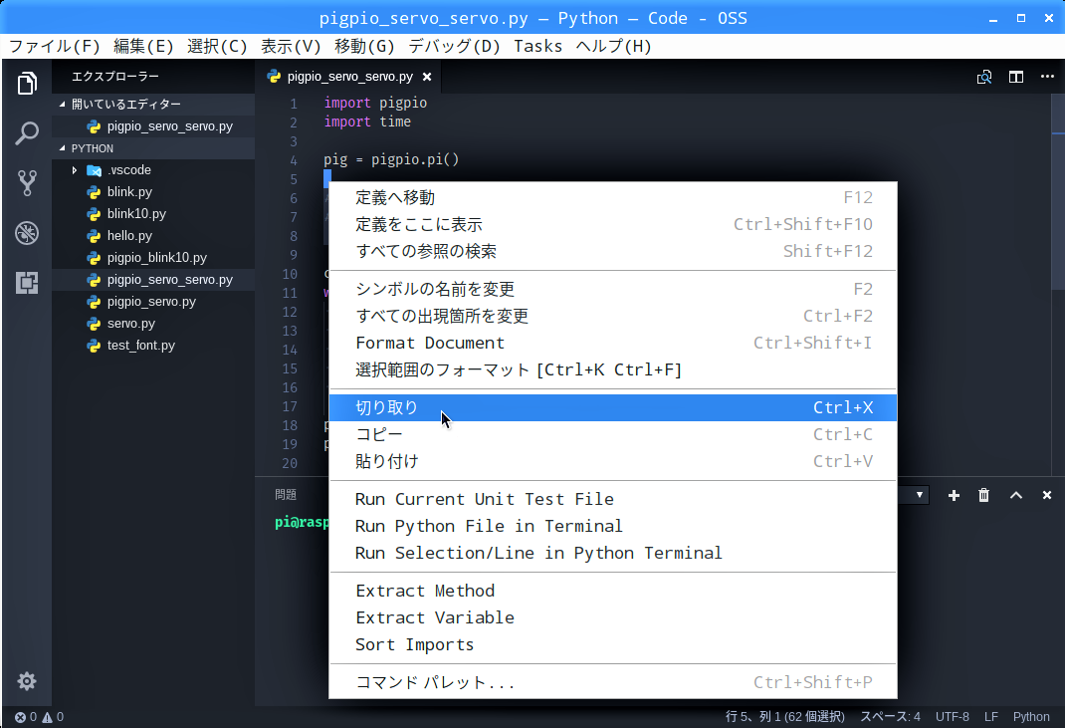Open hello.py in the explorer
Image resolution: width=1065 pixels, height=728 pixels.
click(153, 236)
